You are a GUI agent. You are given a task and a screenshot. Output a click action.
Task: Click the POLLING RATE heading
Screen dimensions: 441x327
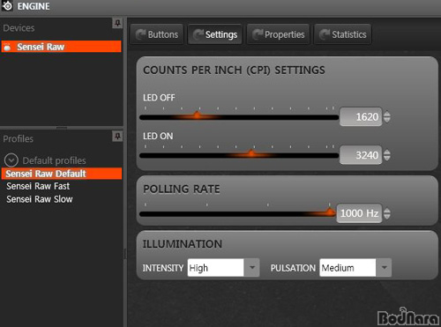(x=182, y=189)
